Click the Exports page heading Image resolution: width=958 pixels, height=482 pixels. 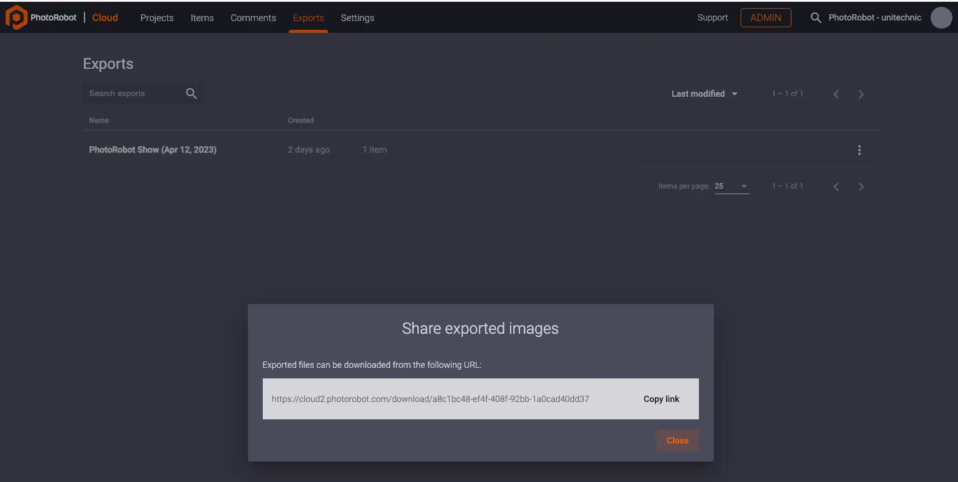[108, 64]
